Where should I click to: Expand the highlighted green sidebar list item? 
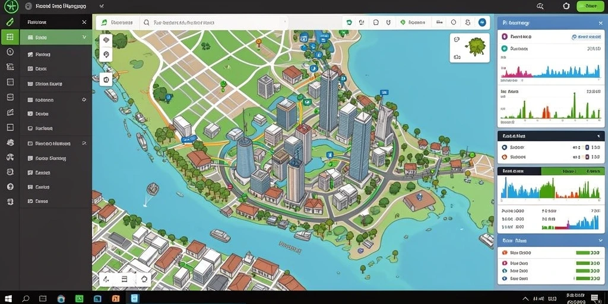56,37
